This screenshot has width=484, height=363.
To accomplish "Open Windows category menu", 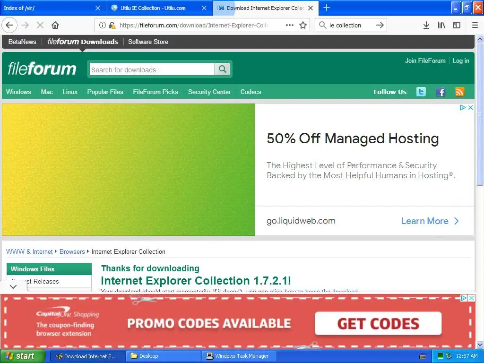I will click(18, 92).
